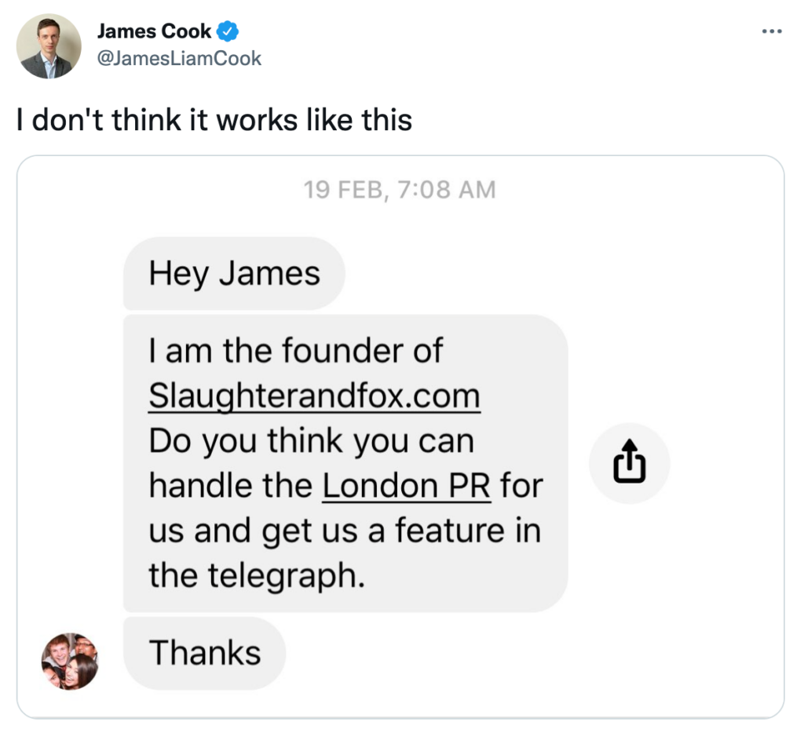The width and height of the screenshot is (804, 733).
Task: Click the James Cook display name
Action: pyautogui.click(x=155, y=32)
